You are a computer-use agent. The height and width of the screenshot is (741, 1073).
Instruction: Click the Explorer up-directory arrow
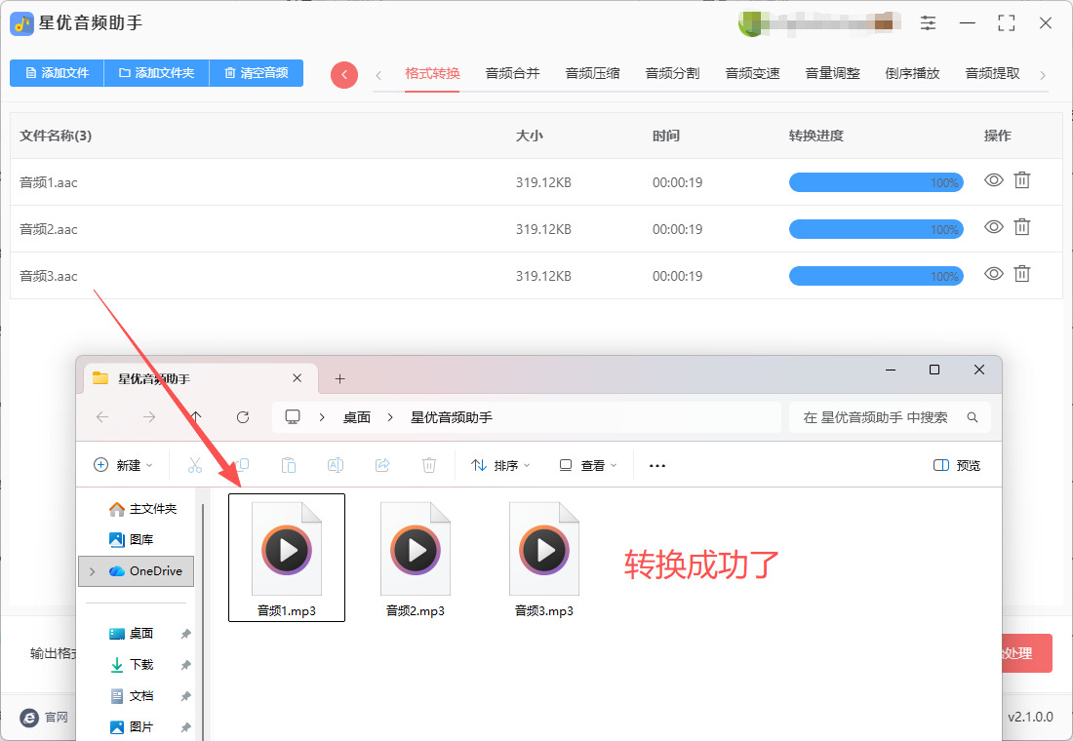pos(196,416)
